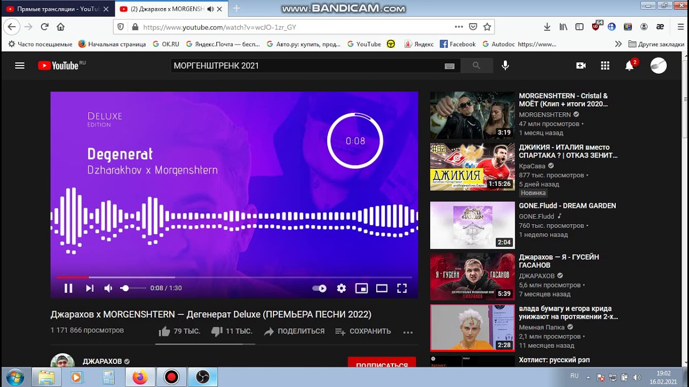Screen dimensions: 689x387
Task: Open the uBlock Origin extension icon
Action: tap(596, 26)
